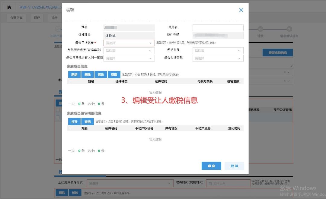Open the 是否公证委托 dropdown

click(x=218, y=58)
